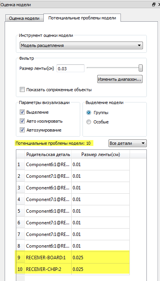
Task: Click the Родительская деталь column header
Action: (48, 154)
